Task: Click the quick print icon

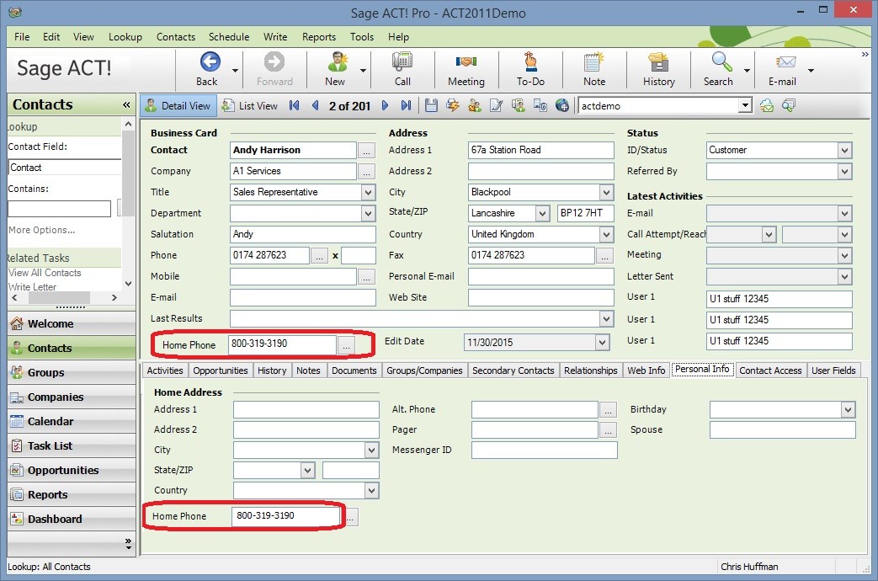Action: (452, 105)
